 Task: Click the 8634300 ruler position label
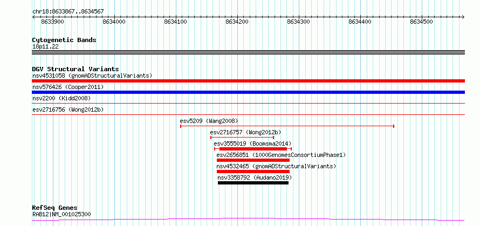coord(298,22)
